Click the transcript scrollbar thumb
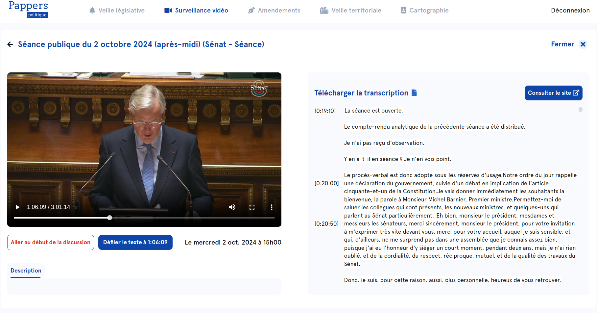597x313 pixels. [x=581, y=109]
